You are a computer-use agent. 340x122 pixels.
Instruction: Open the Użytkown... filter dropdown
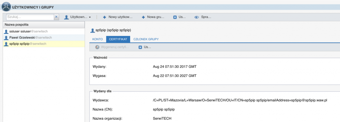point(78,17)
